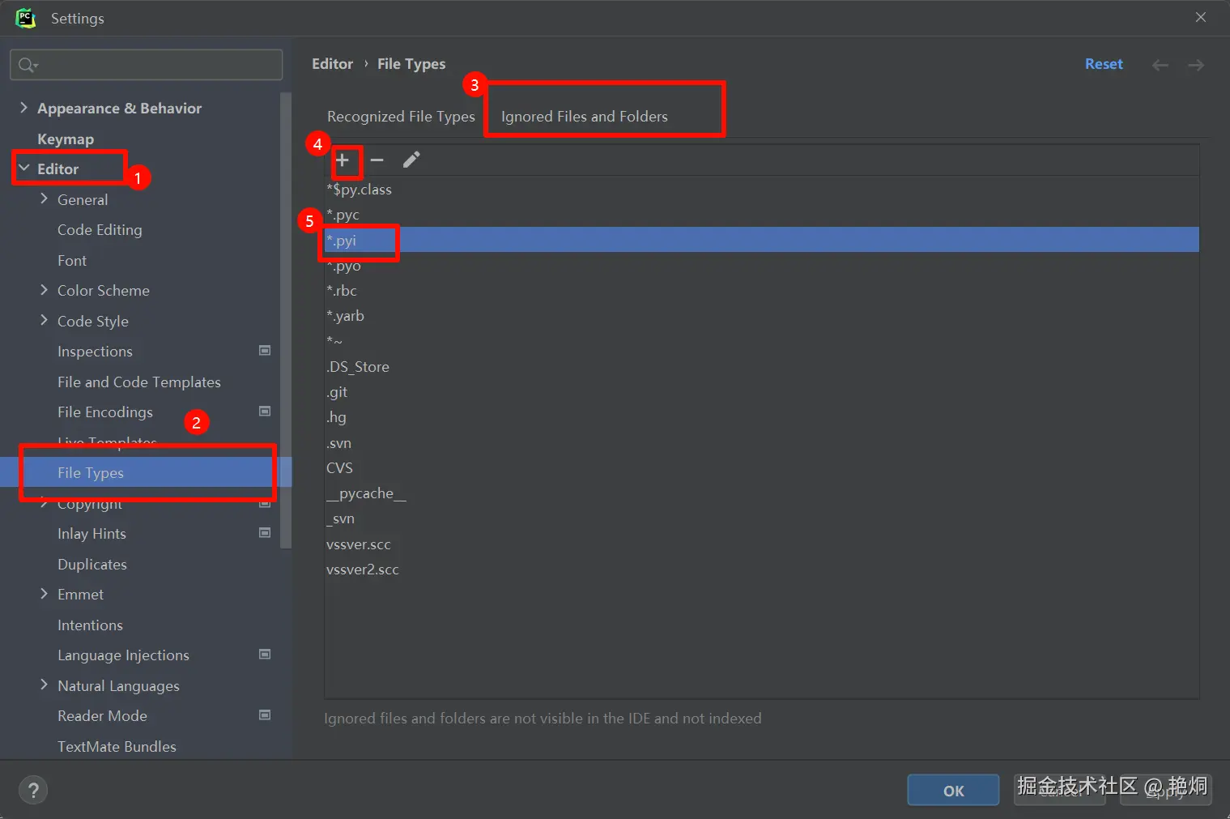This screenshot has height=819, width=1230.
Task: Collapse the Editor section
Action: click(x=23, y=168)
